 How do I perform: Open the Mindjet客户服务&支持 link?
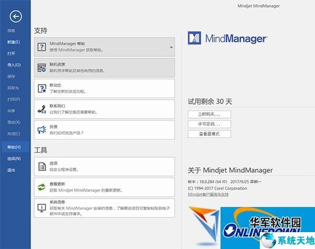[x=208, y=194]
